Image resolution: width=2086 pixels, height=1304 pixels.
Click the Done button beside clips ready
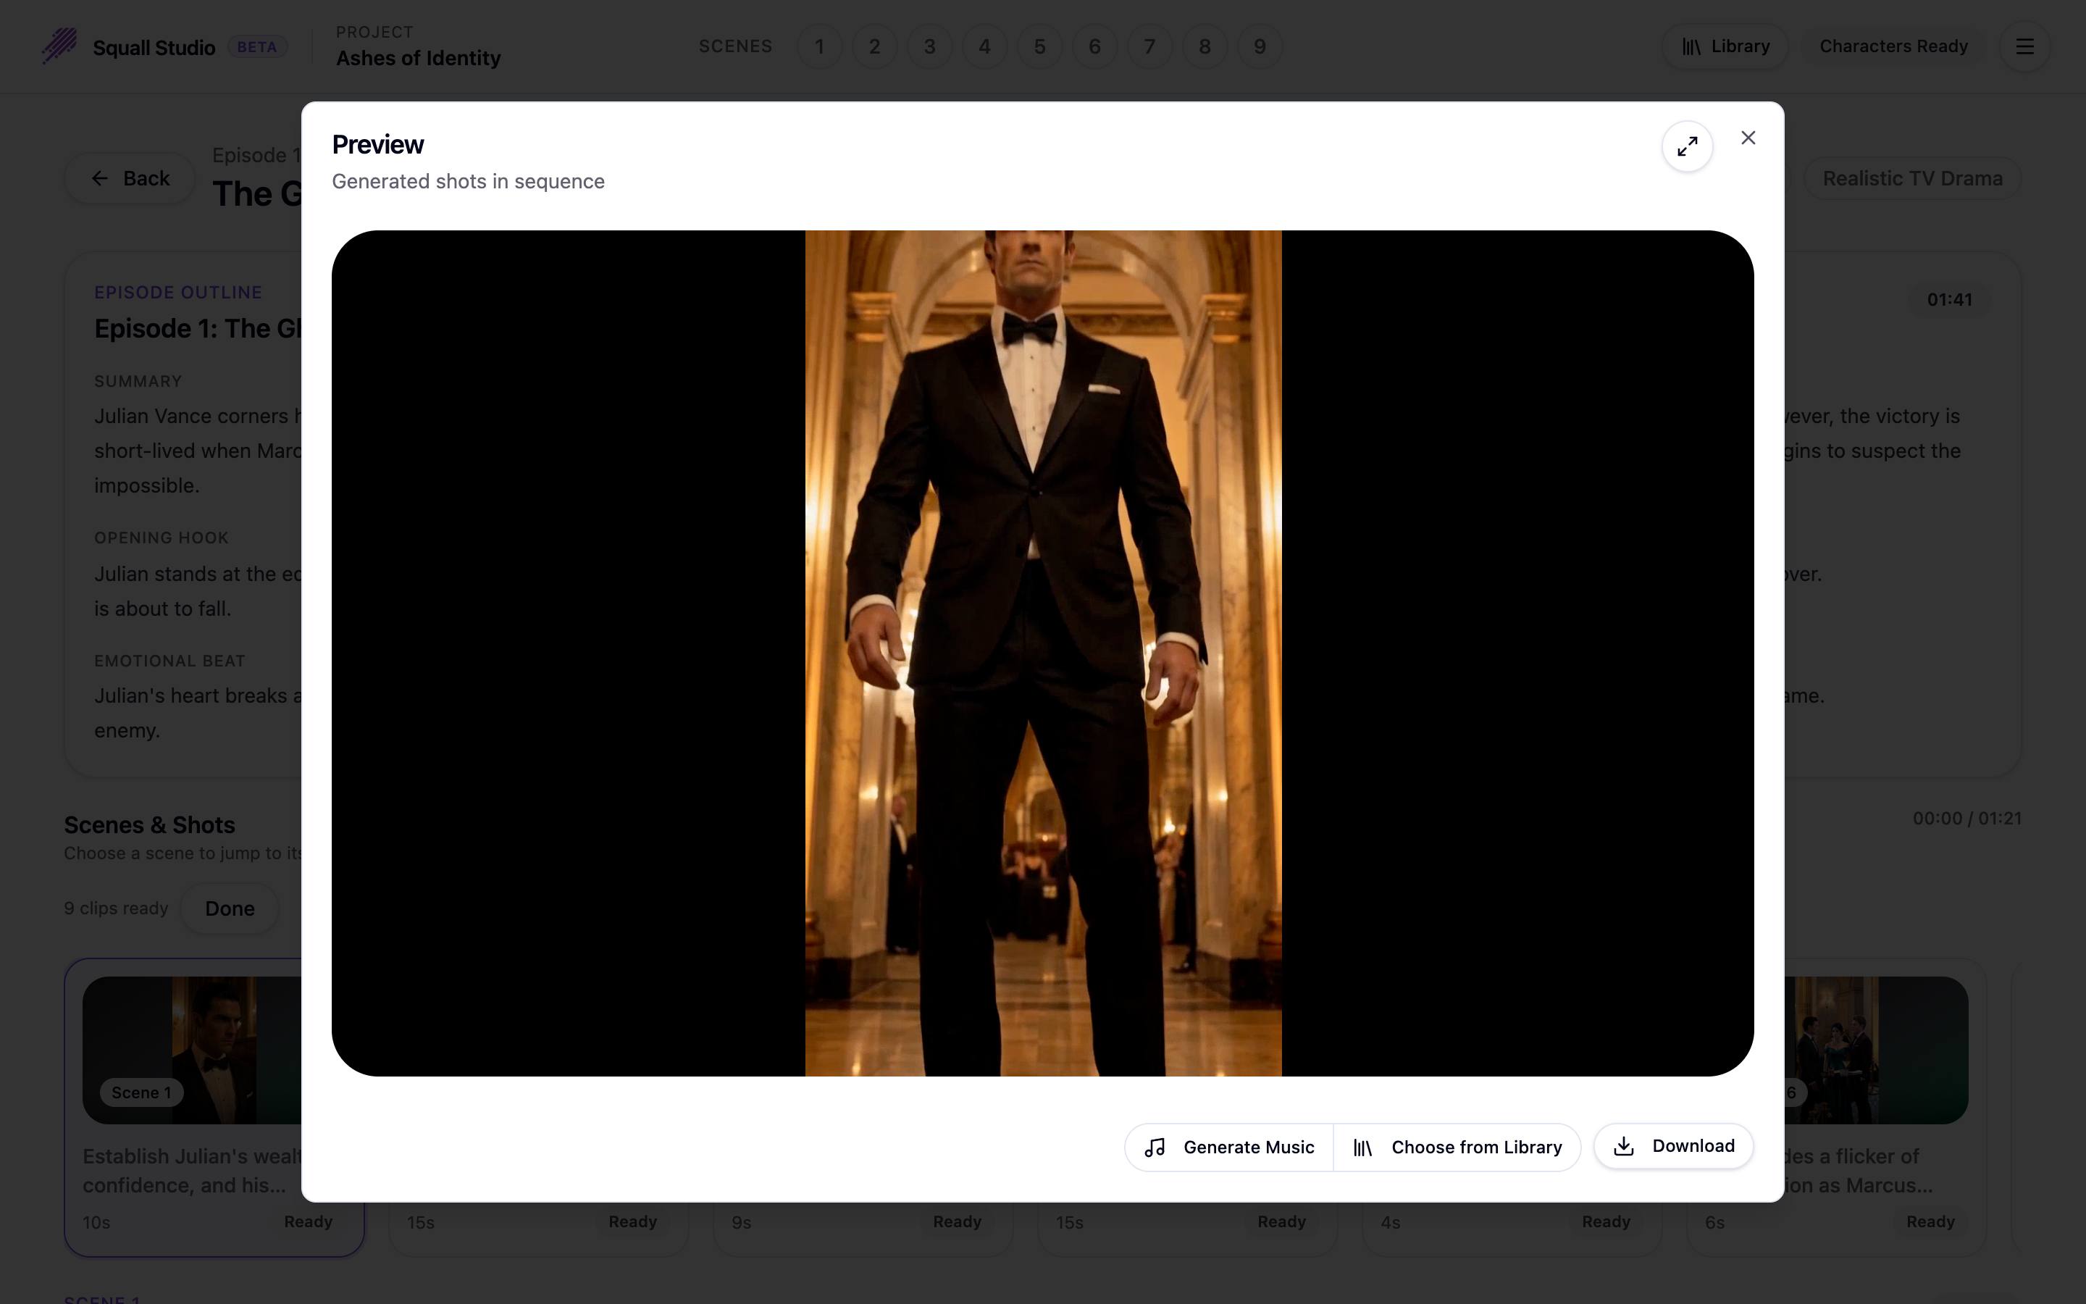[230, 909]
